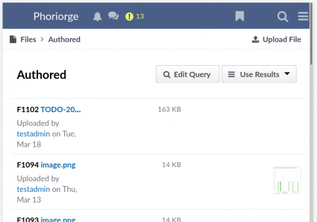
Task: Open the notifications bell icon
Action: [x=97, y=16]
